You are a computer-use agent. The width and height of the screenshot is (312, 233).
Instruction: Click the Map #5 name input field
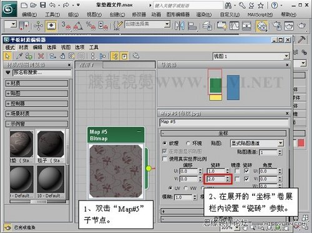pyautogui.click(x=224, y=122)
